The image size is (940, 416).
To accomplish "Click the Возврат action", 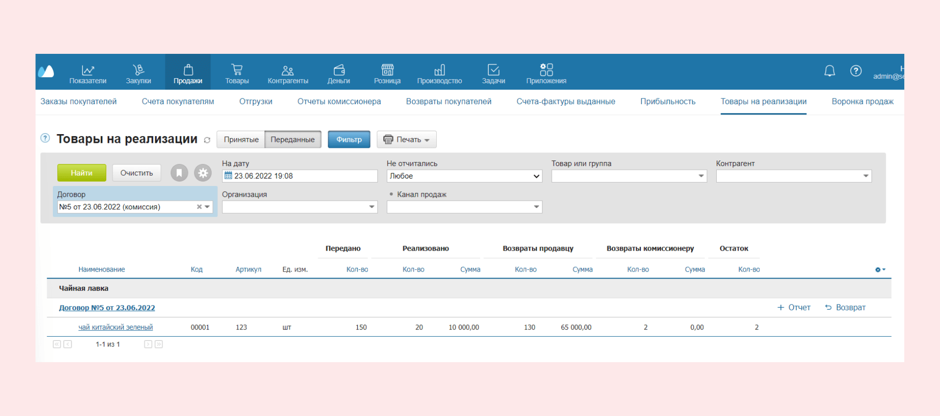I will point(845,307).
